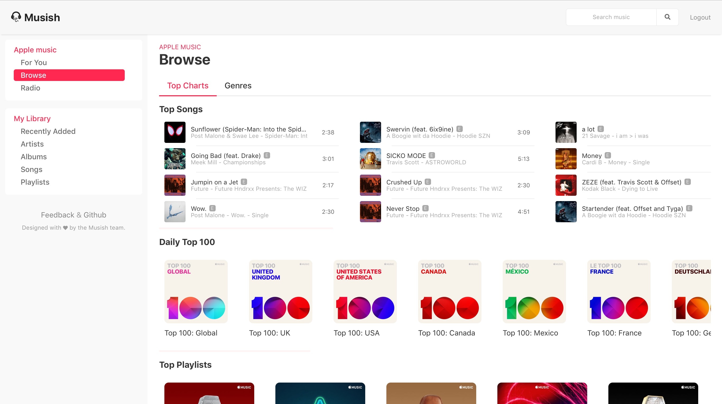
Task: Click the Money by Cardi B artwork
Action: (x=566, y=159)
